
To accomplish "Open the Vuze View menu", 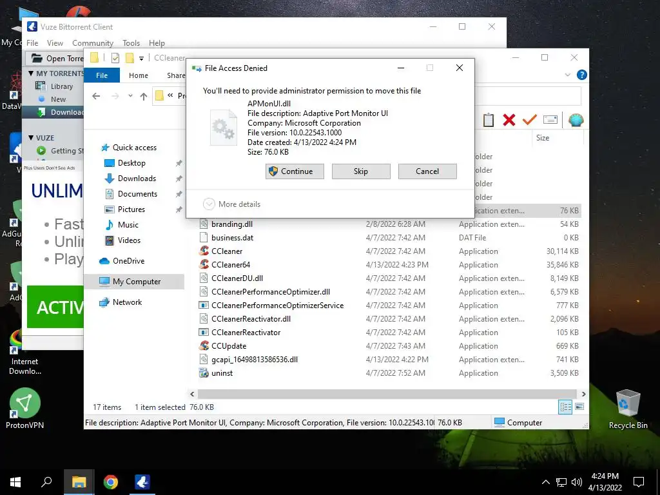I will pyautogui.click(x=55, y=43).
